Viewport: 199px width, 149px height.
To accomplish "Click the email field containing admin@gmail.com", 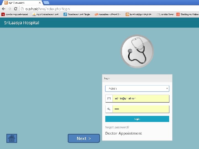I will 141,99.
